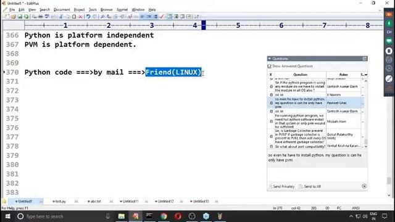This screenshot has width=395, height=222.
Task: Click the orange arrow icon atop dark sidebar
Action: tap(389, 15)
